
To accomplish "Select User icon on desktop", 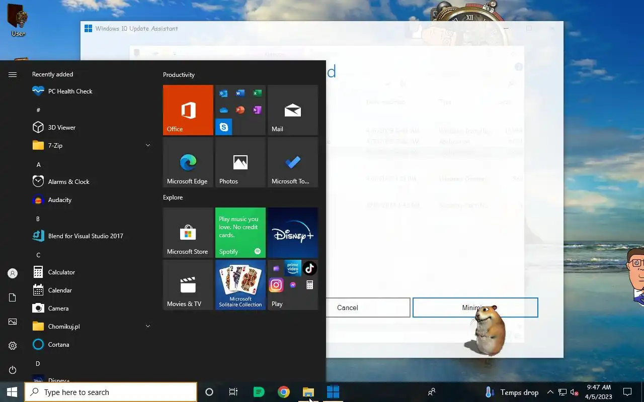I will point(18,20).
